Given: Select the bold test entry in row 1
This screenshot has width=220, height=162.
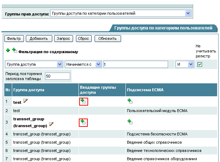Looking at the screenshot, I should coord(17,102).
